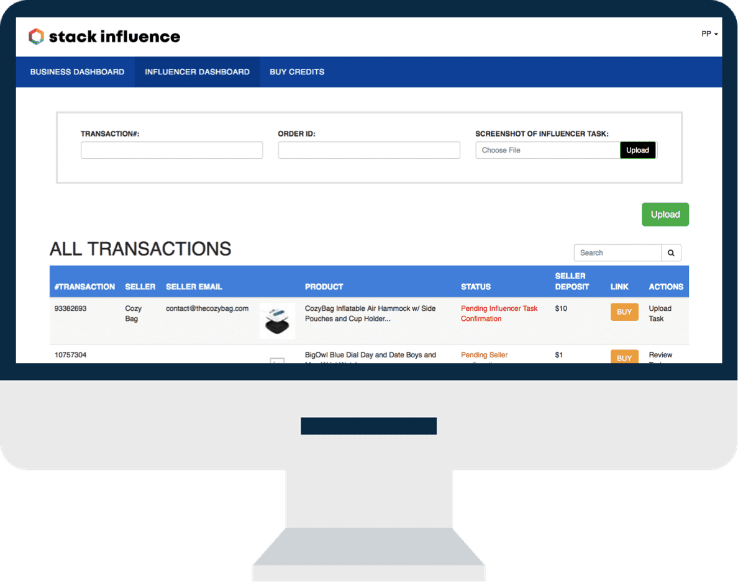This screenshot has height=582, width=738.
Task: Switch to the Influencer Dashboard tab
Action: pos(197,72)
